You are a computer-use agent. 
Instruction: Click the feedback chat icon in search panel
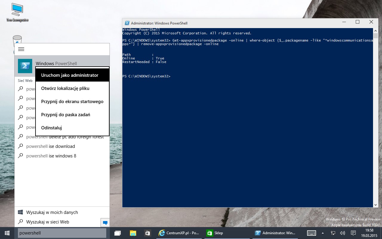pos(105,223)
